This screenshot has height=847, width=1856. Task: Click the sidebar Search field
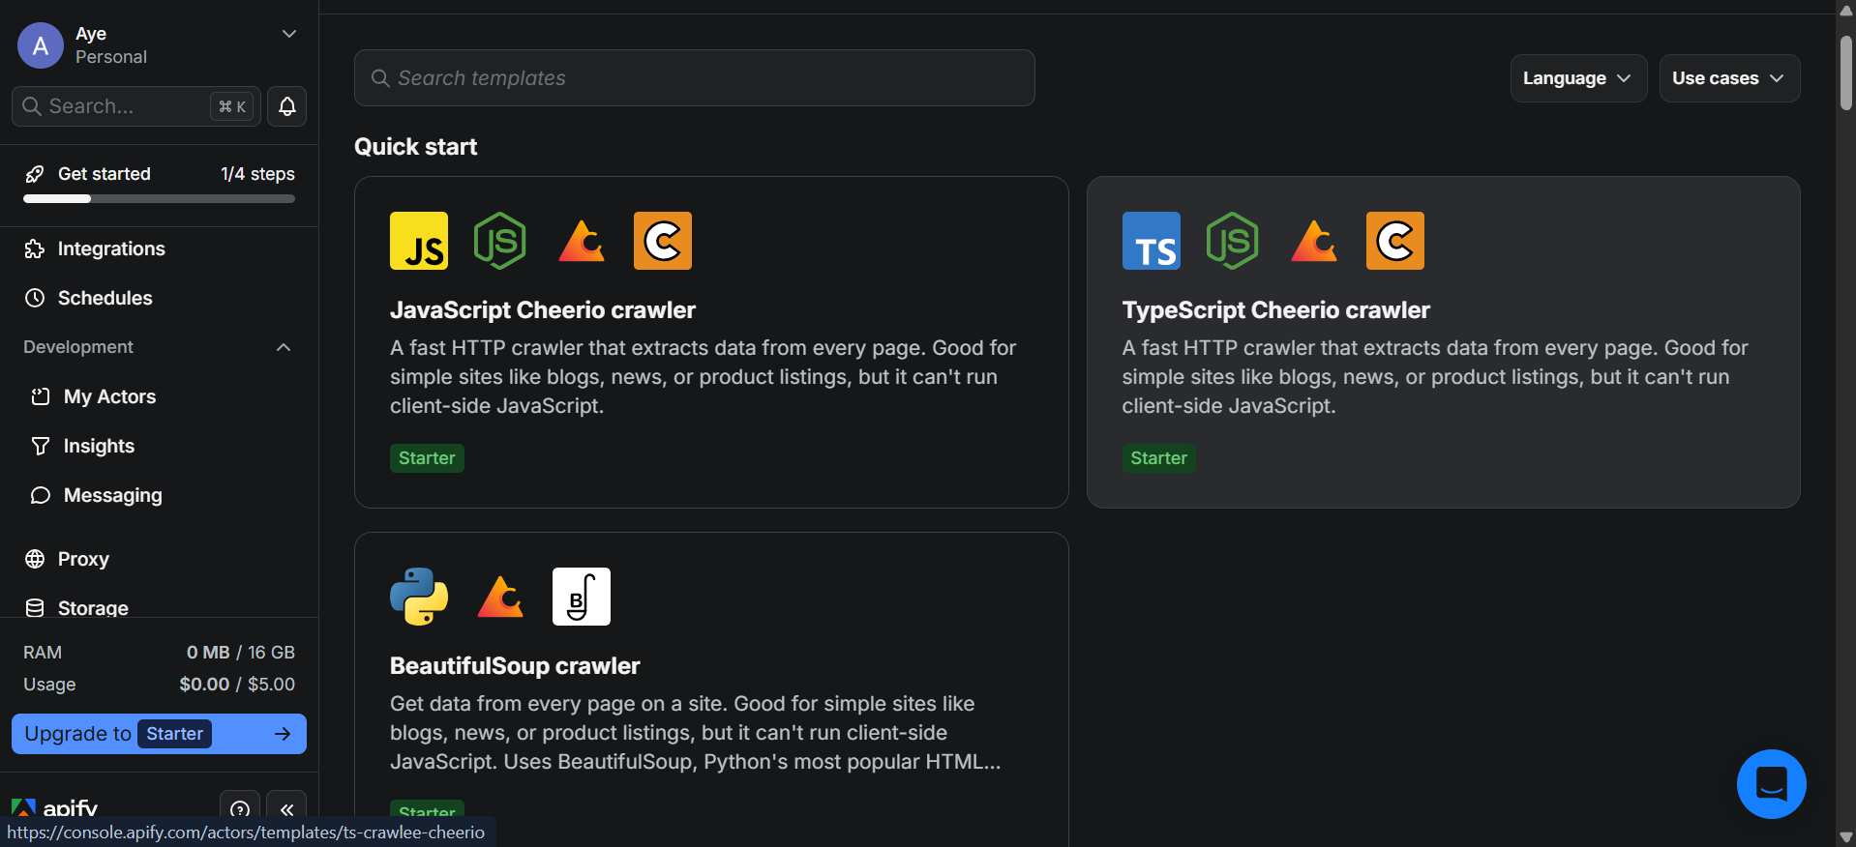(x=136, y=106)
